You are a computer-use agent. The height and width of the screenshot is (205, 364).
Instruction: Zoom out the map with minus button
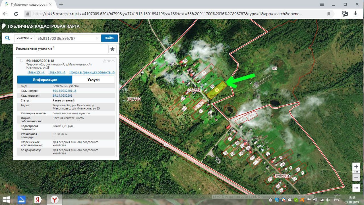pos(356,177)
